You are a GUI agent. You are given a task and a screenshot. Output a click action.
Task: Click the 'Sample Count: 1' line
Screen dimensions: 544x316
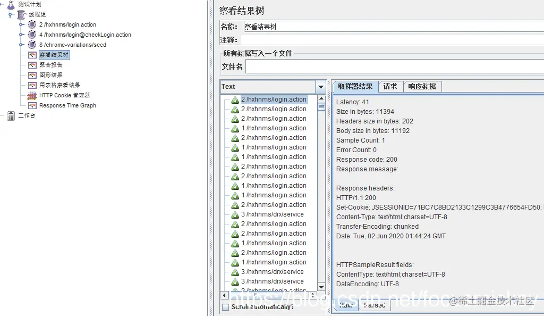pyautogui.click(x=361, y=140)
